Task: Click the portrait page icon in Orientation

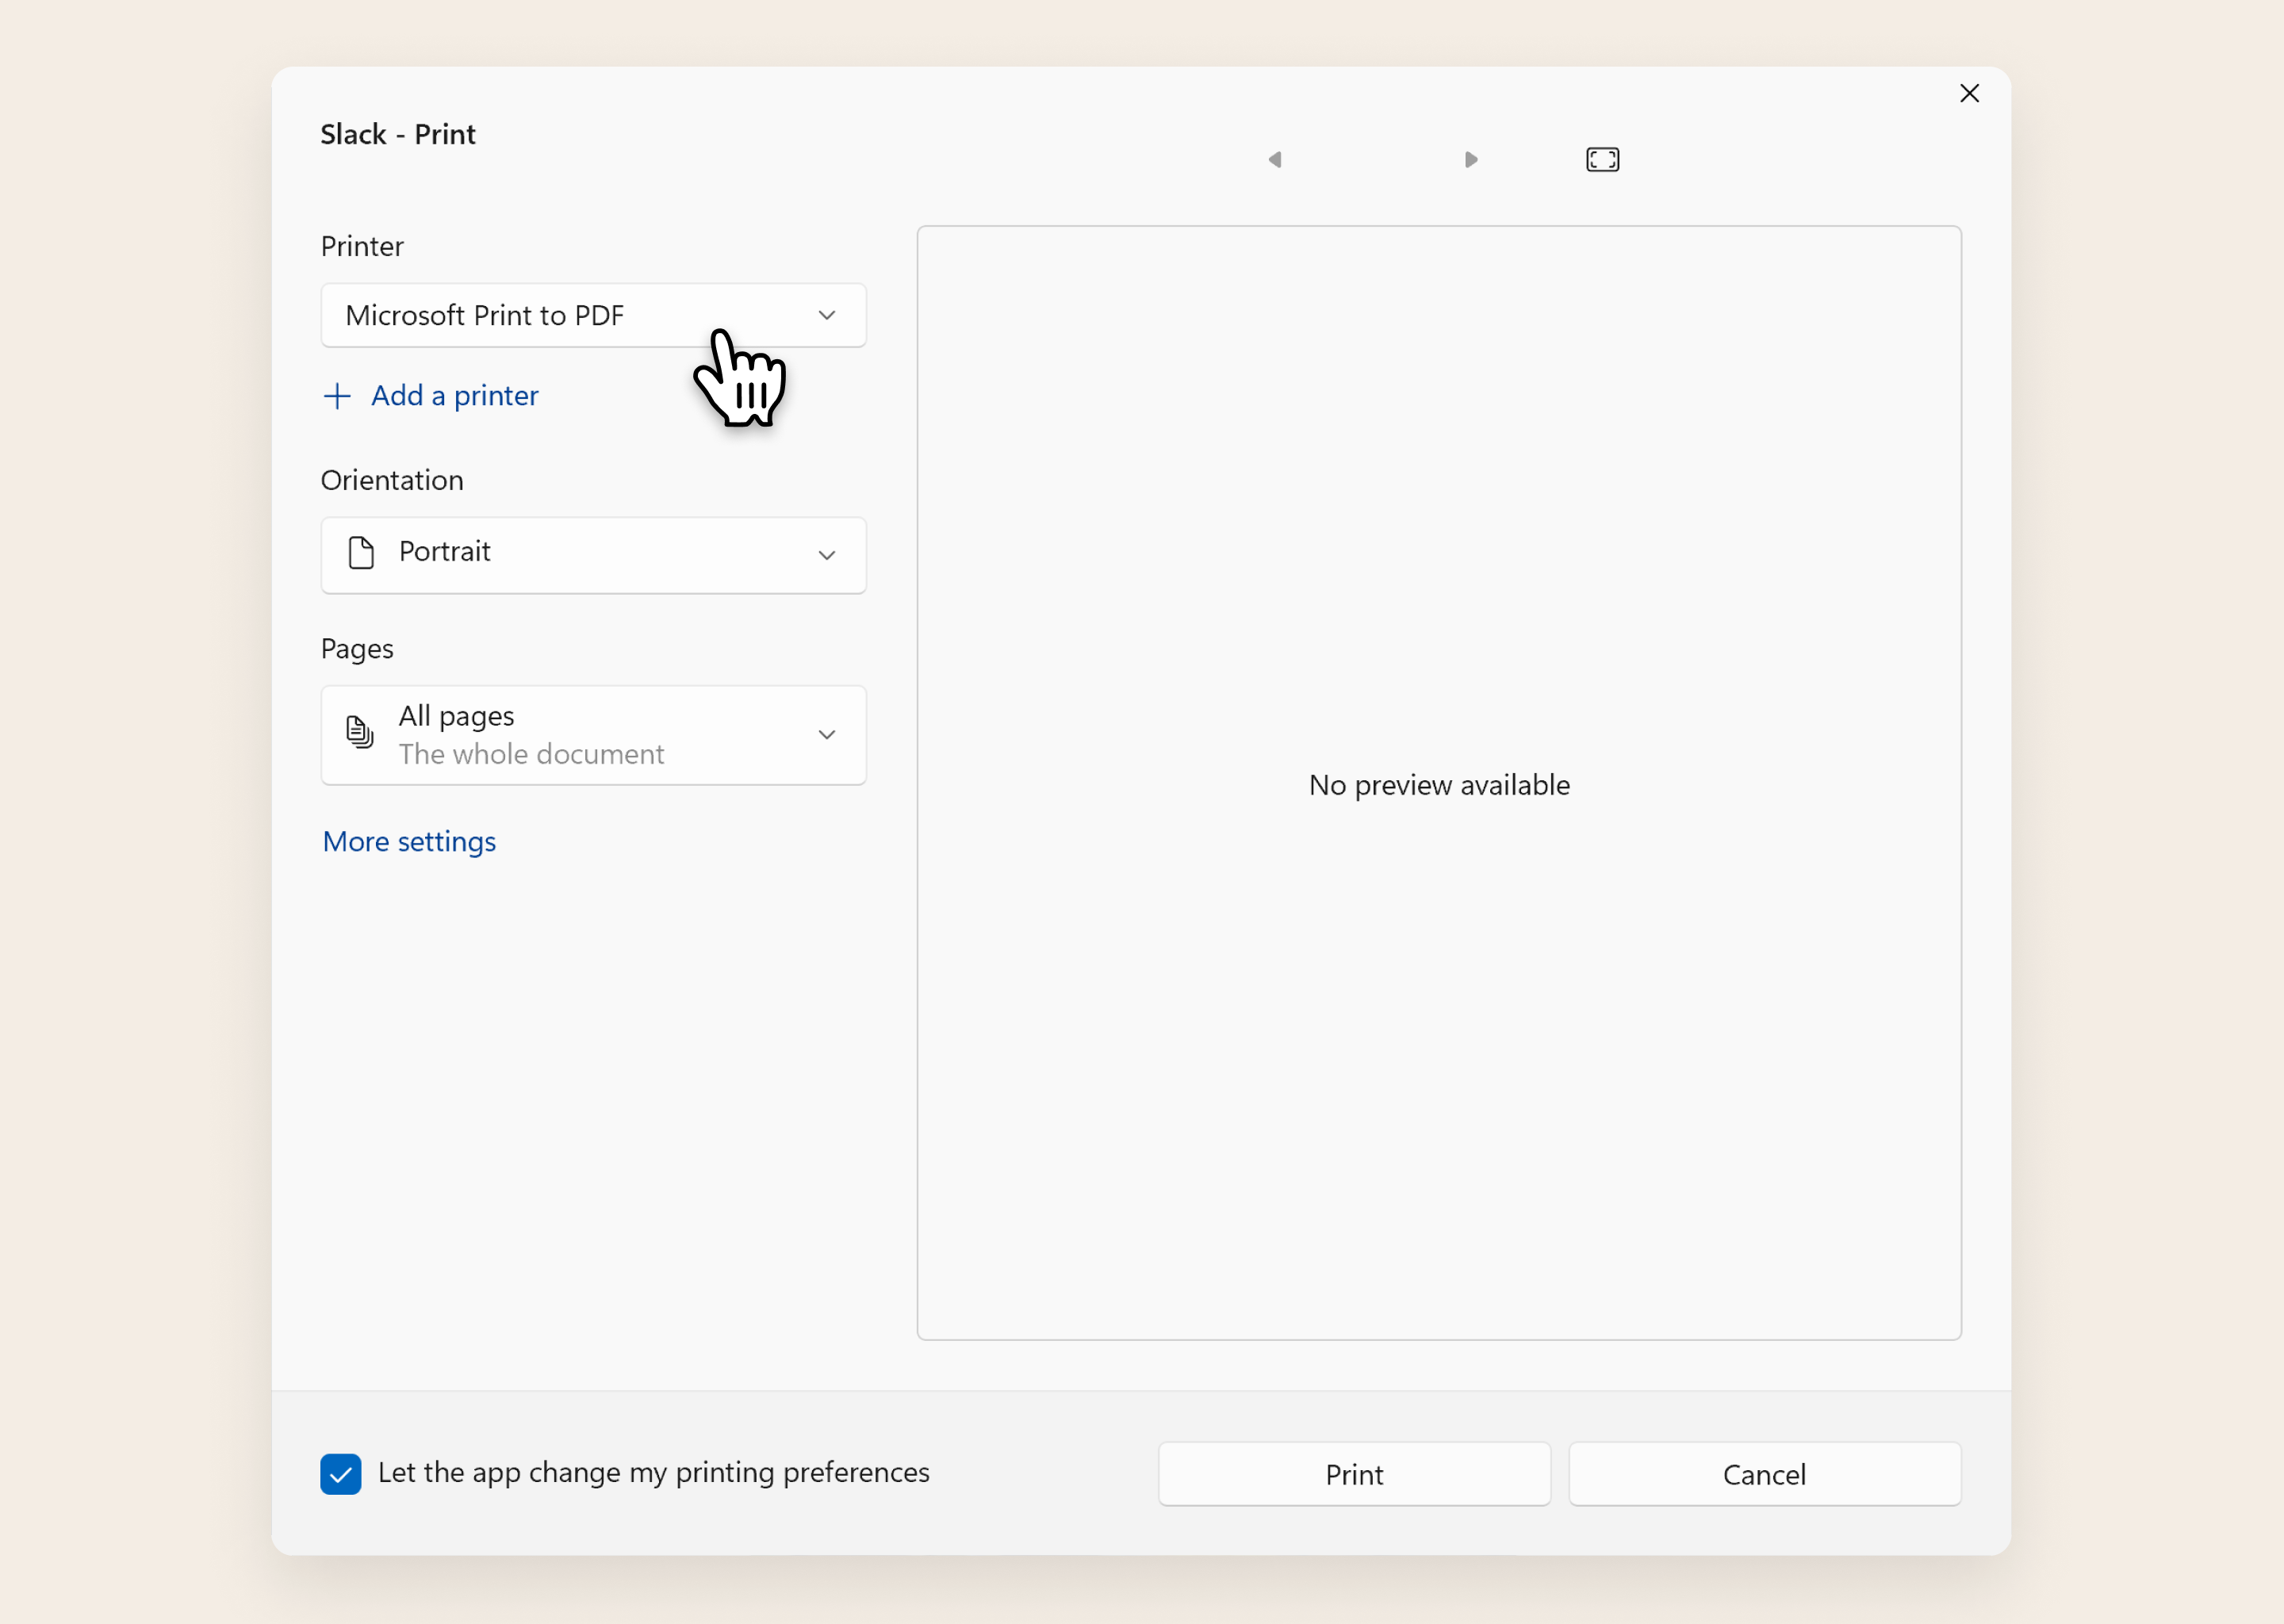Action: pyautogui.click(x=361, y=553)
